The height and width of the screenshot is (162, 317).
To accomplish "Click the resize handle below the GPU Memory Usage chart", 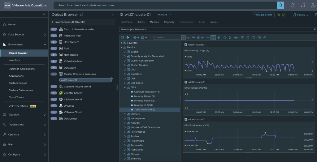I will (249, 78).
